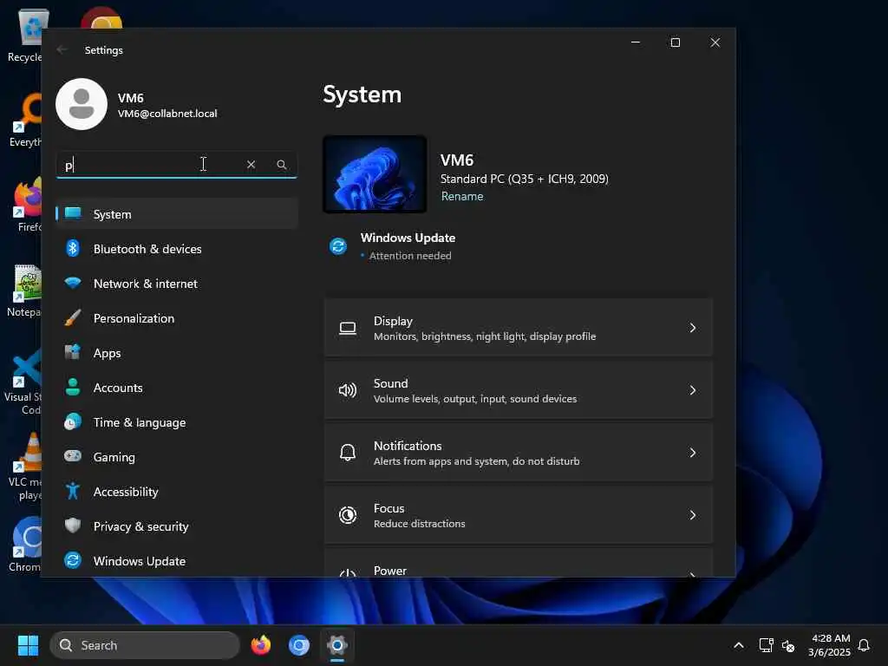Open Personalization settings
888x666 pixels.
pos(177,318)
